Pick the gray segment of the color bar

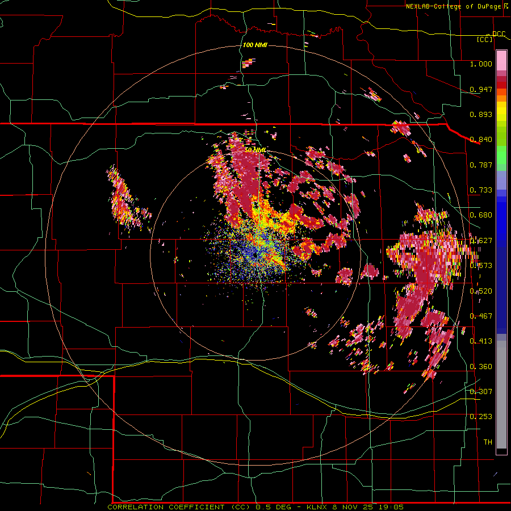pyautogui.click(x=501, y=395)
